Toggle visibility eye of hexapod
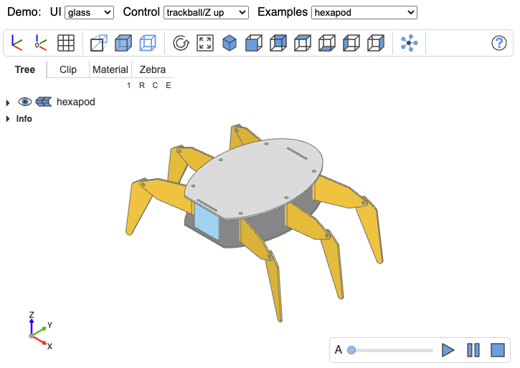The image size is (520, 368). [x=25, y=102]
